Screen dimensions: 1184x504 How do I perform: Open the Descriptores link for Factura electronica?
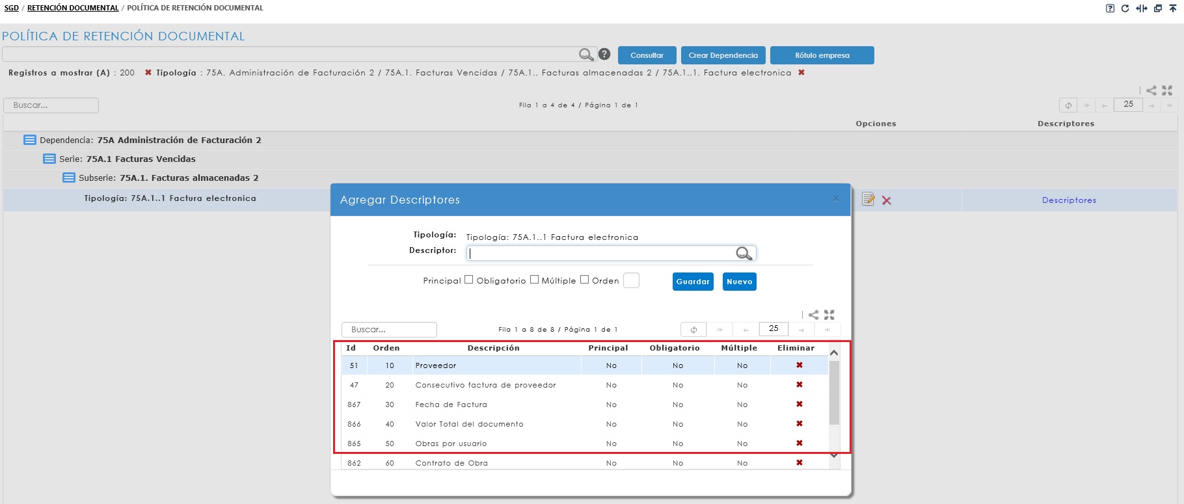point(1069,200)
